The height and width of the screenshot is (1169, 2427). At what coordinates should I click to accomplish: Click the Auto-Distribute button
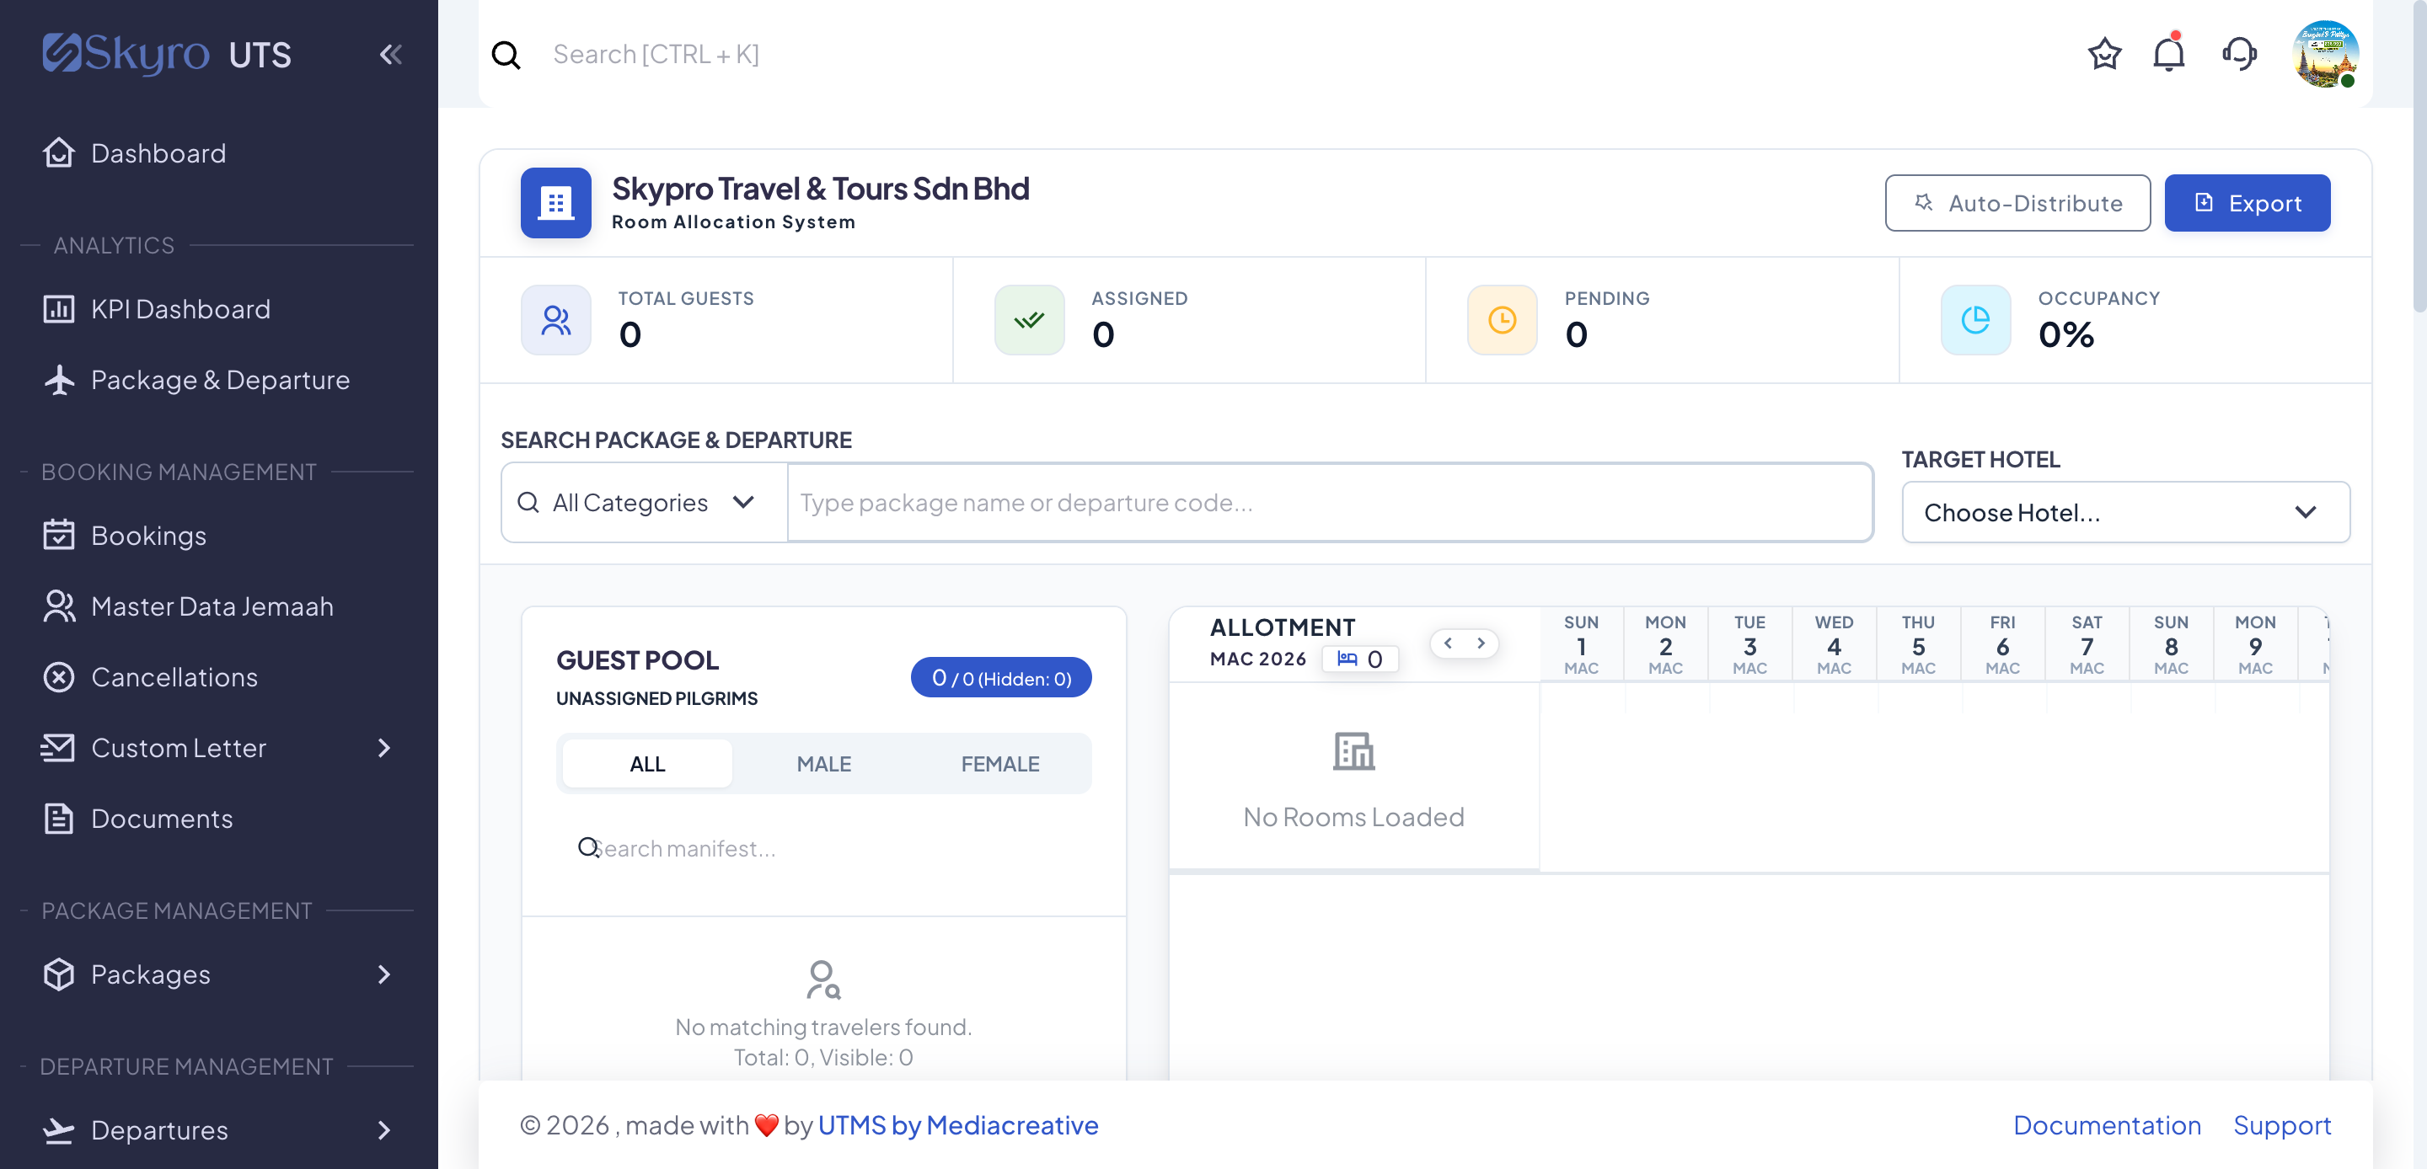coord(2017,202)
